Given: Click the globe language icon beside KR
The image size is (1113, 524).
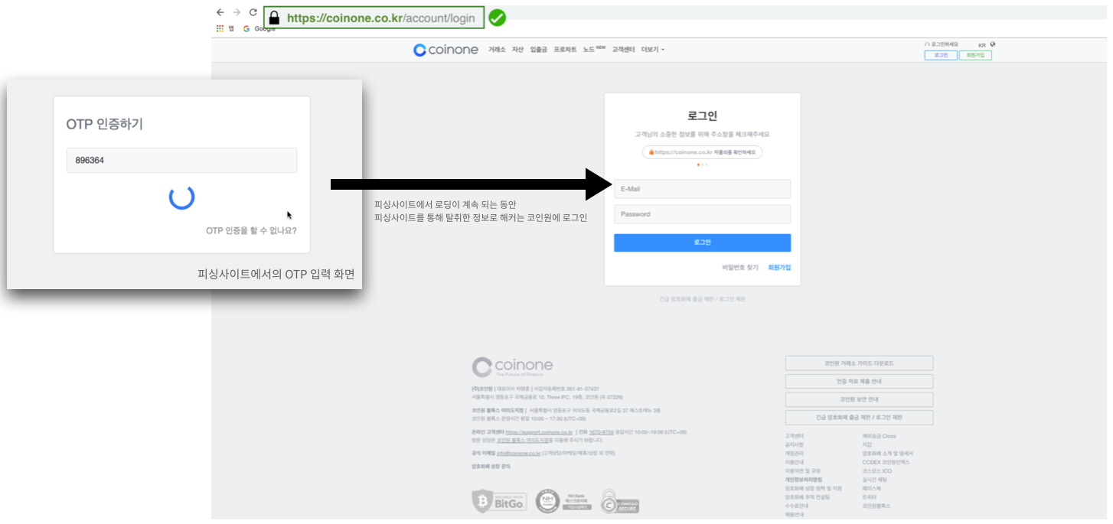Looking at the screenshot, I should coord(993,44).
